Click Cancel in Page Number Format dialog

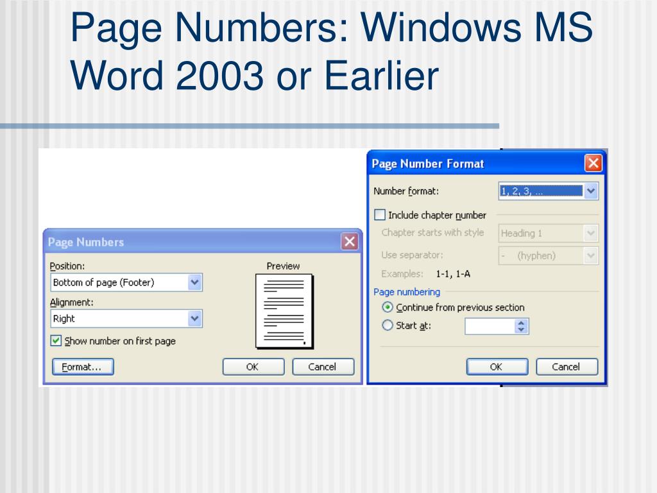click(567, 367)
